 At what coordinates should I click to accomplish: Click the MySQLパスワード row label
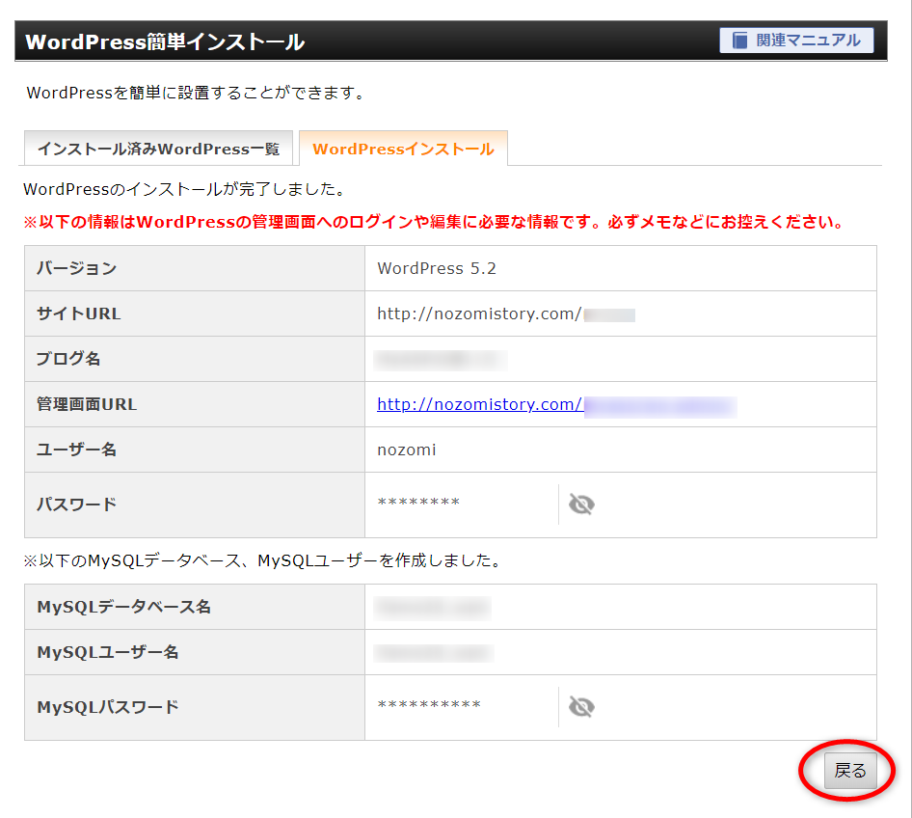108,706
